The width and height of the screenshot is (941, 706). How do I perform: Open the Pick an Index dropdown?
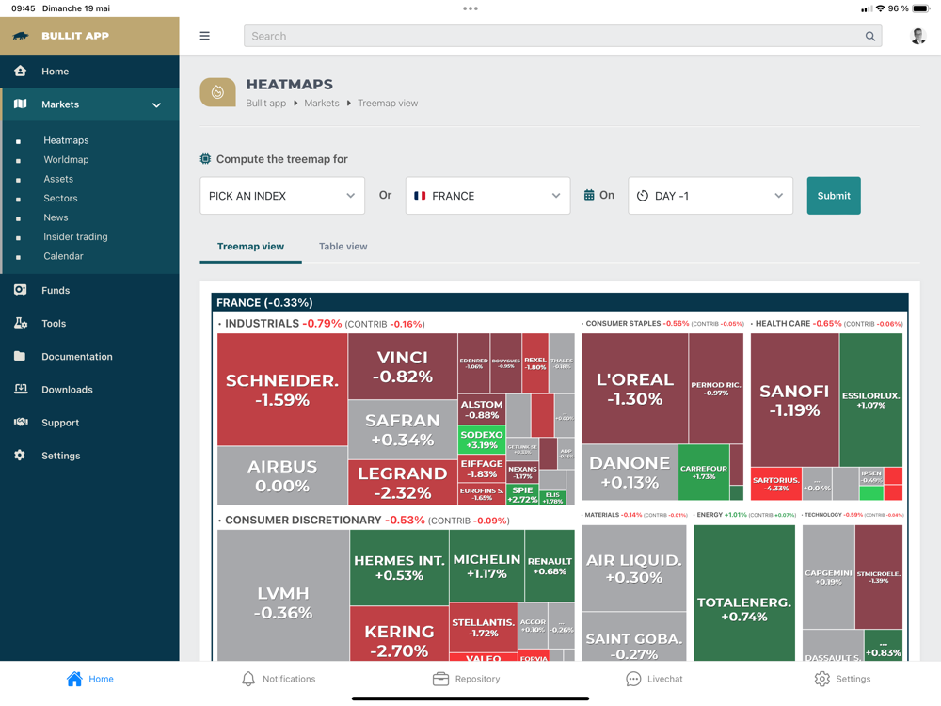point(282,196)
